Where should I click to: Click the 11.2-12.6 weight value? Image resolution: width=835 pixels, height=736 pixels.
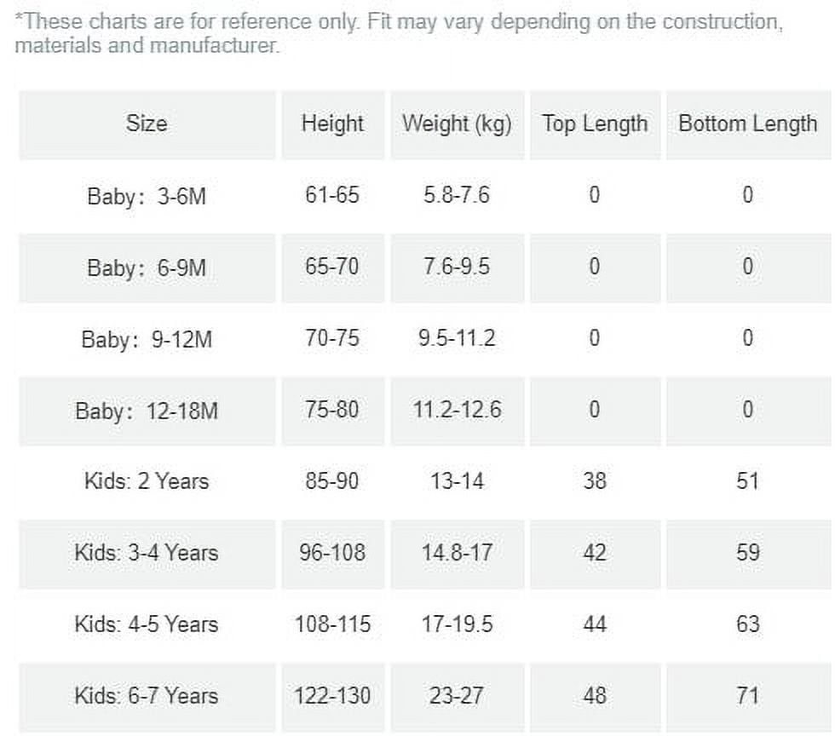coord(457,410)
